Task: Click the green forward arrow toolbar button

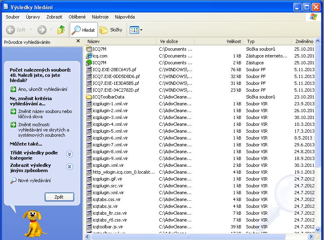Action: tap(42, 30)
